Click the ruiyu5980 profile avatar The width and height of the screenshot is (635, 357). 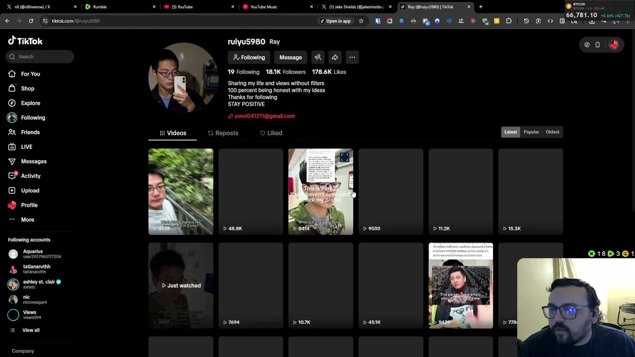[x=183, y=77]
